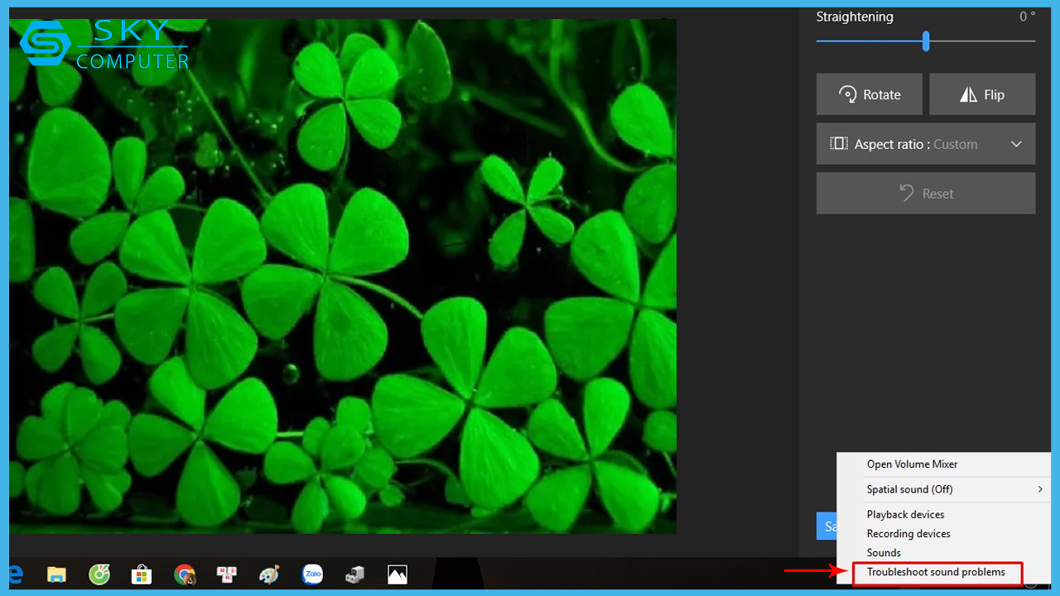The height and width of the screenshot is (596, 1060).
Task: Open File Explorer from the taskbar
Action: pyautogui.click(x=56, y=574)
